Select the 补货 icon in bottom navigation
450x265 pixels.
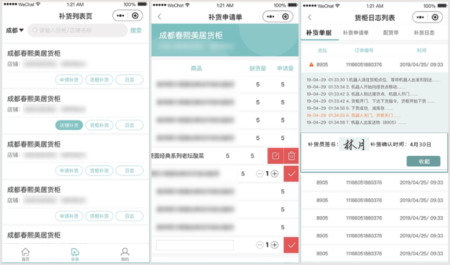point(75,253)
